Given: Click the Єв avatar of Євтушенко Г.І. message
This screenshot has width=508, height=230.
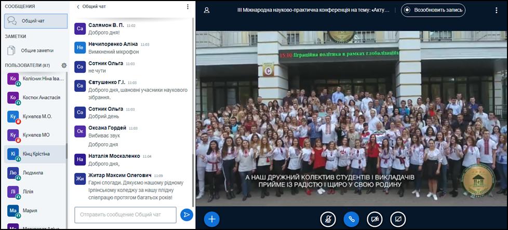Looking at the screenshot, I should pyautogui.click(x=80, y=86).
